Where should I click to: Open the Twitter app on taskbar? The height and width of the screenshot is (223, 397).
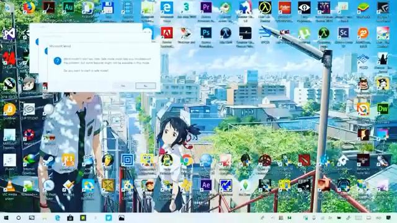109,217
